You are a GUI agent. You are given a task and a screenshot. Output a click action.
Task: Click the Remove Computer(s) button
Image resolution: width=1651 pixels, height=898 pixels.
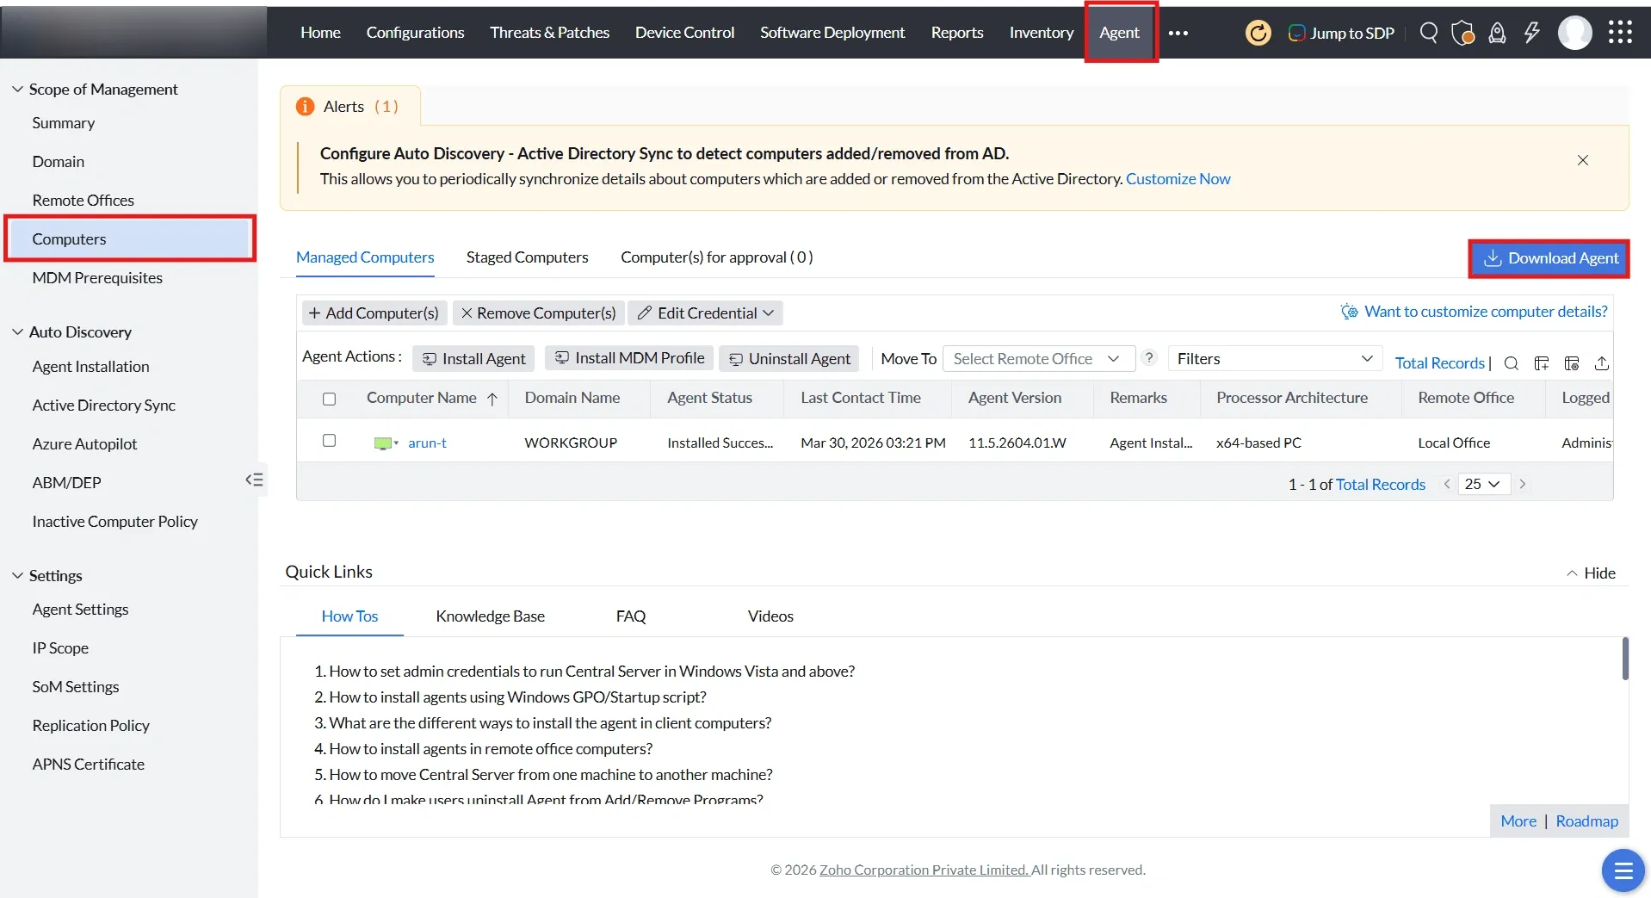pos(539,313)
